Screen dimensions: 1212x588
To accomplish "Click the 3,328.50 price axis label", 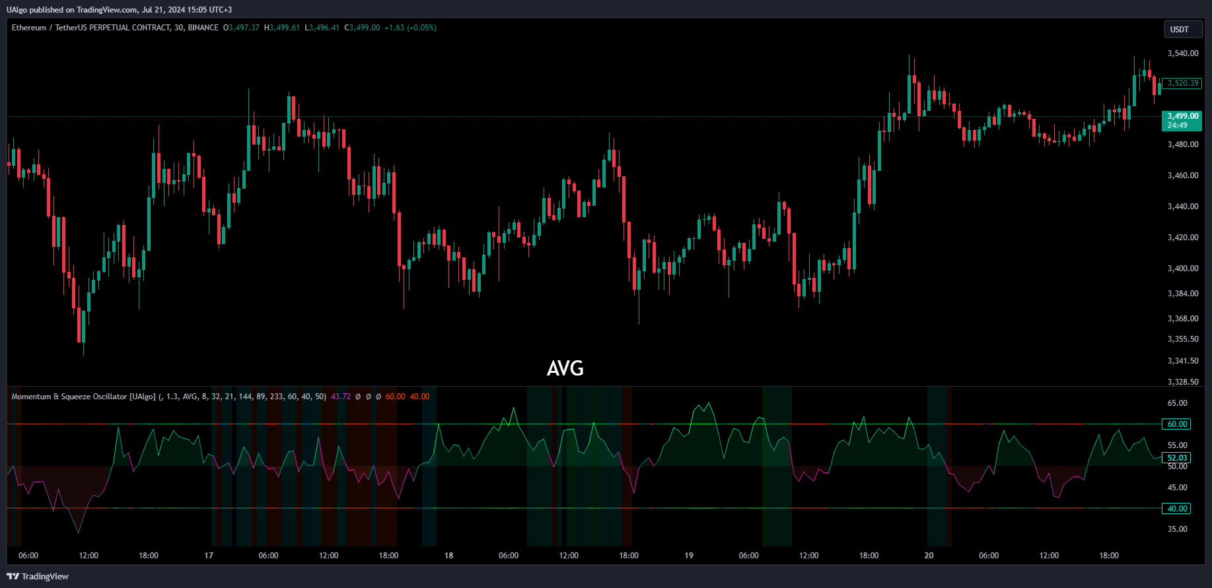I will [x=1182, y=382].
